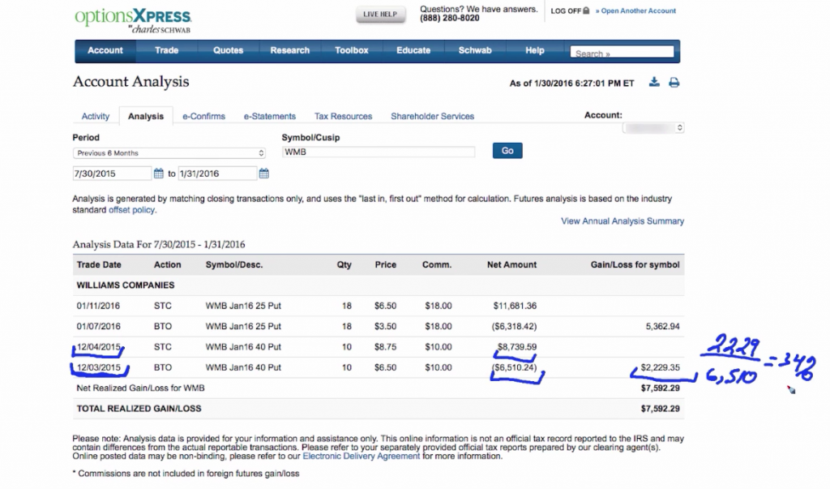The width and height of the screenshot is (830, 489).
Task: Click the optionsXpress logo
Action: pos(133,20)
